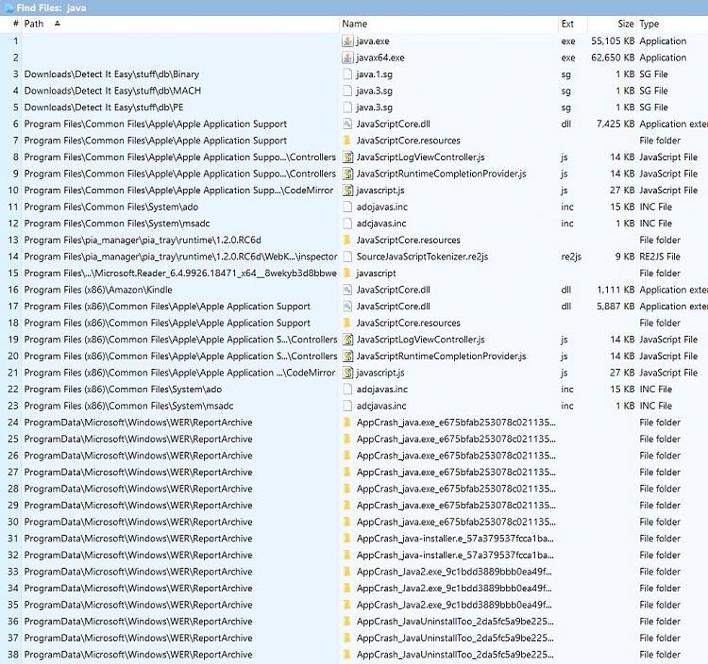This screenshot has width=708, height=664.
Task: Select AppCrash_JavaUninstallToo folder name in row 38
Action: click(455, 655)
